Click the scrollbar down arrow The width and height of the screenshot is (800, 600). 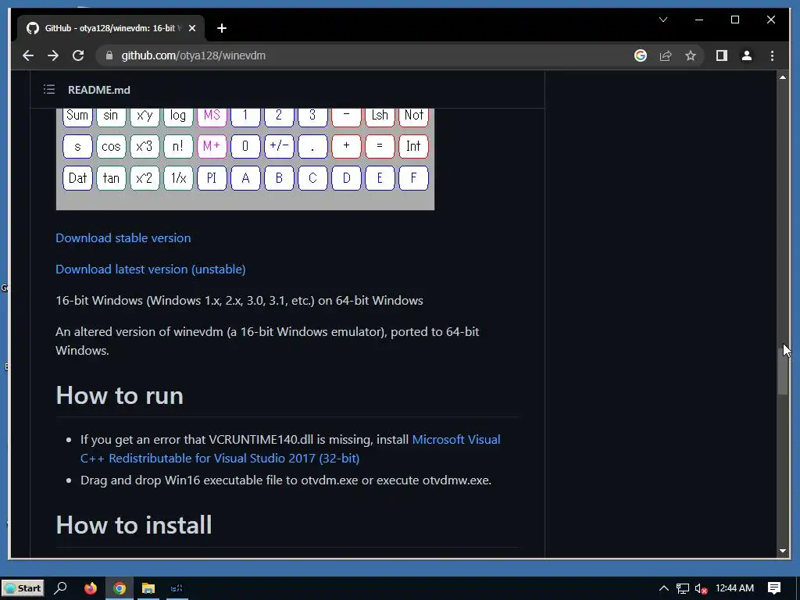pyautogui.click(x=783, y=551)
